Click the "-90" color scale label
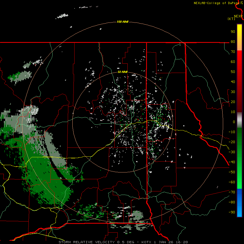The image size is (244, 244). pyautogui.click(x=232, y=212)
